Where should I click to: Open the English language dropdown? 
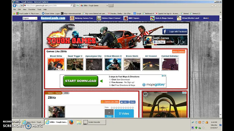[30, 18]
